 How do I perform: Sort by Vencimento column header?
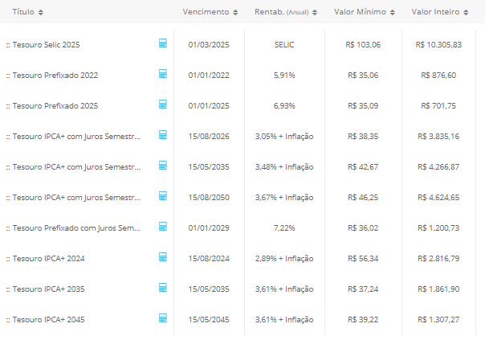click(x=210, y=12)
